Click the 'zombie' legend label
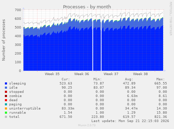Viewport: 174px width, 129px height. coord(15,96)
